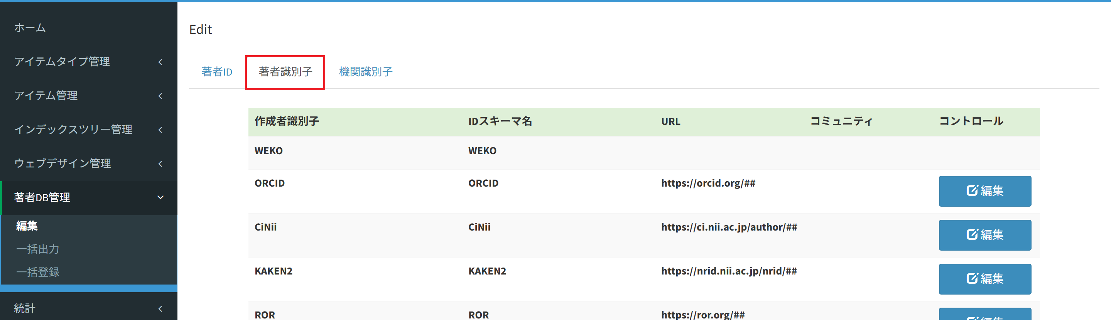Click the edit button for KAKEN2 row
This screenshot has height=320, width=1111.
point(984,279)
